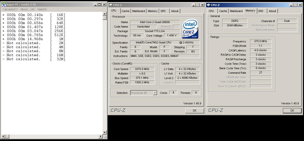
Task: Click OK in the second CPU-Z Memory window
Action: tap(292, 110)
